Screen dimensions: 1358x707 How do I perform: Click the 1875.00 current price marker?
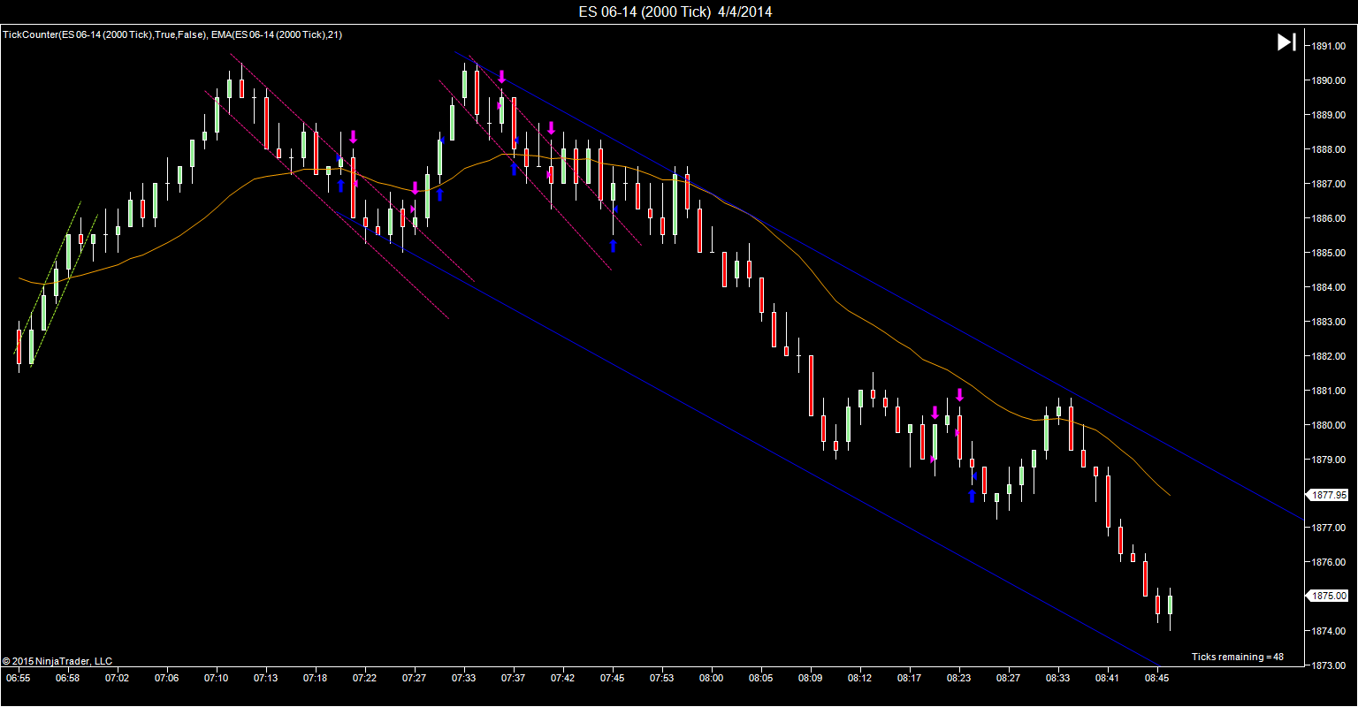pos(1329,597)
